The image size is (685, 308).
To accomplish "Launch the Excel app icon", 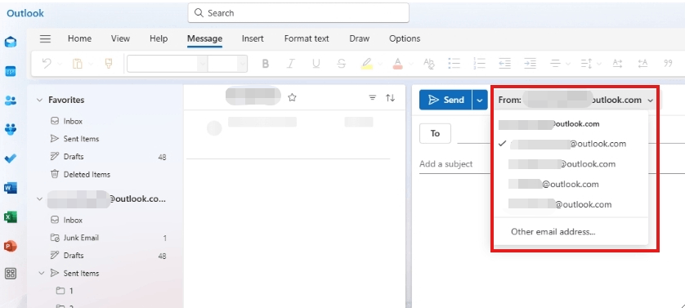I will (11, 216).
